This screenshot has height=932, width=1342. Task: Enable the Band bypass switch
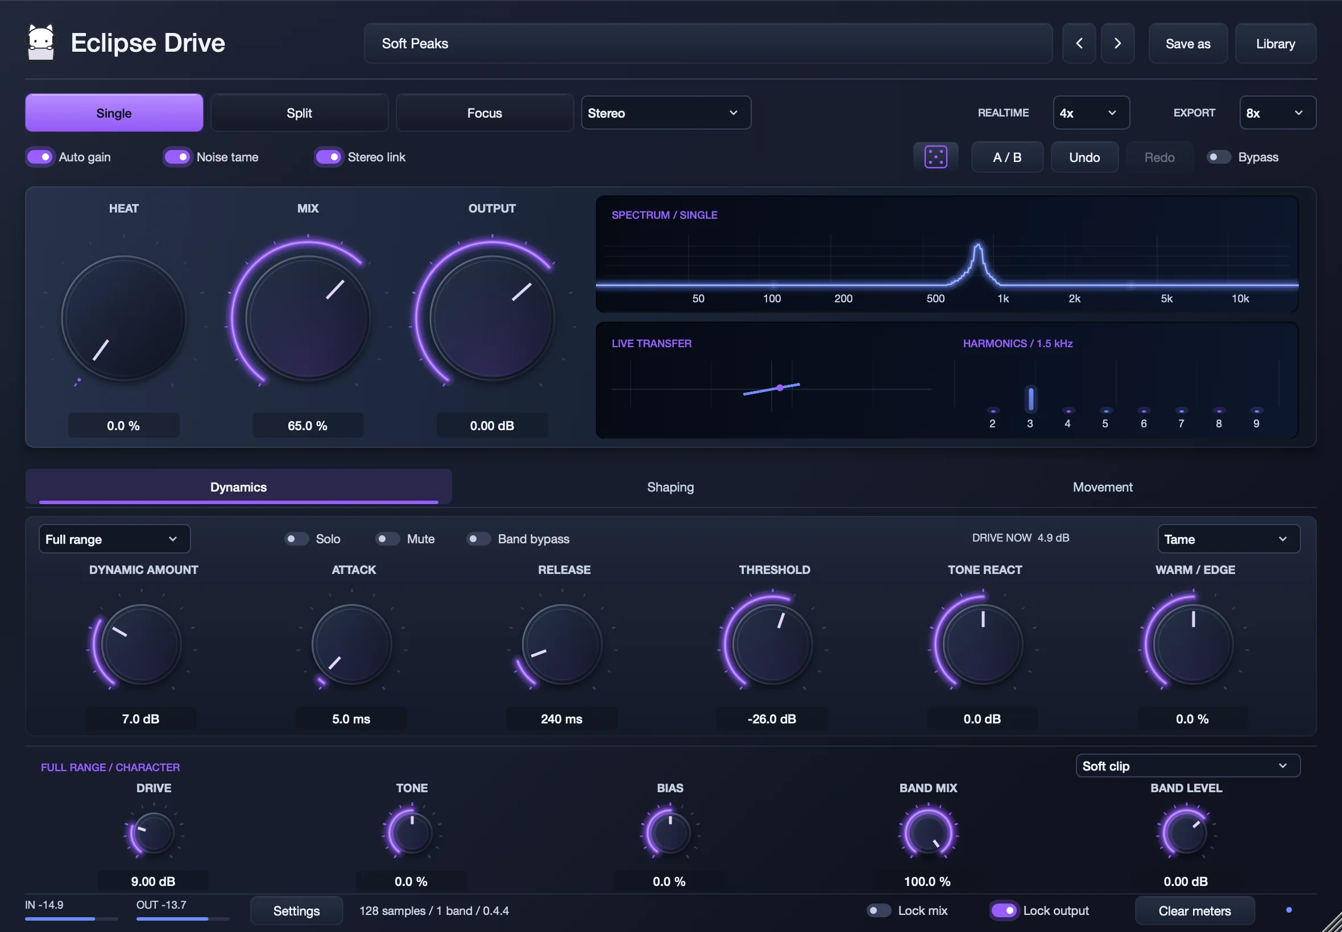coord(478,538)
